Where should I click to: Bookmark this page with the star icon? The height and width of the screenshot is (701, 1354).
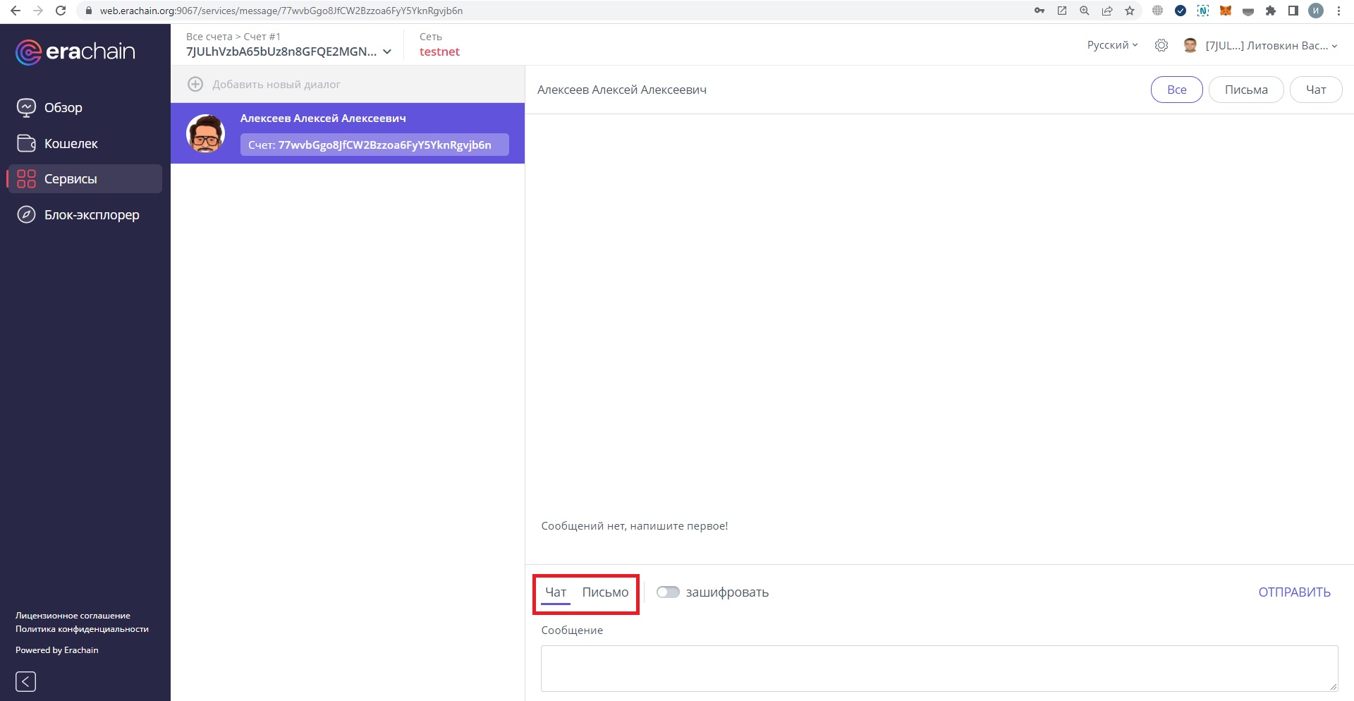pyautogui.click(x=1130, y=11)
